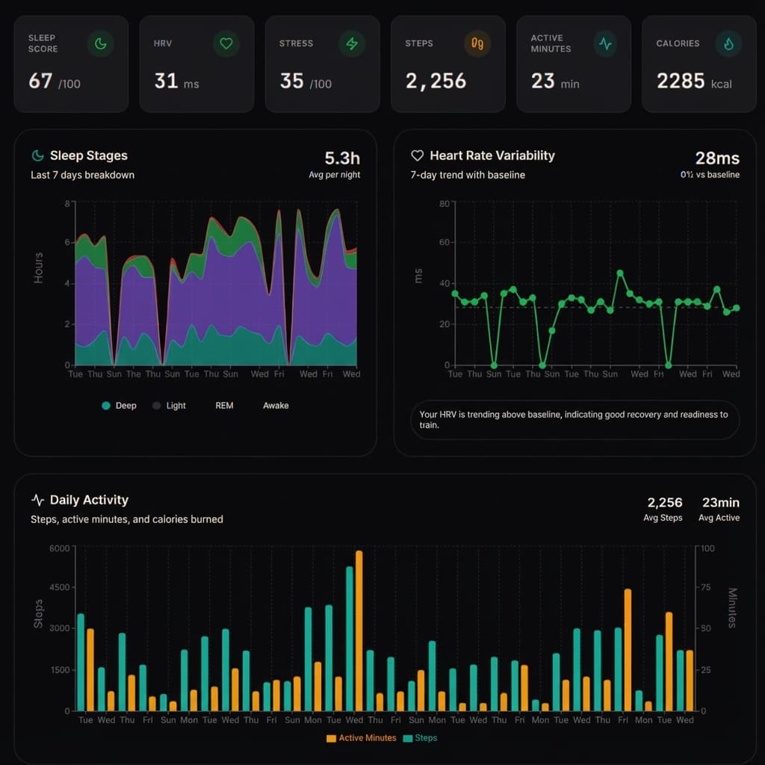
Task: Toggle the Light sleep legend entry
Action: [x=166, y=406]
